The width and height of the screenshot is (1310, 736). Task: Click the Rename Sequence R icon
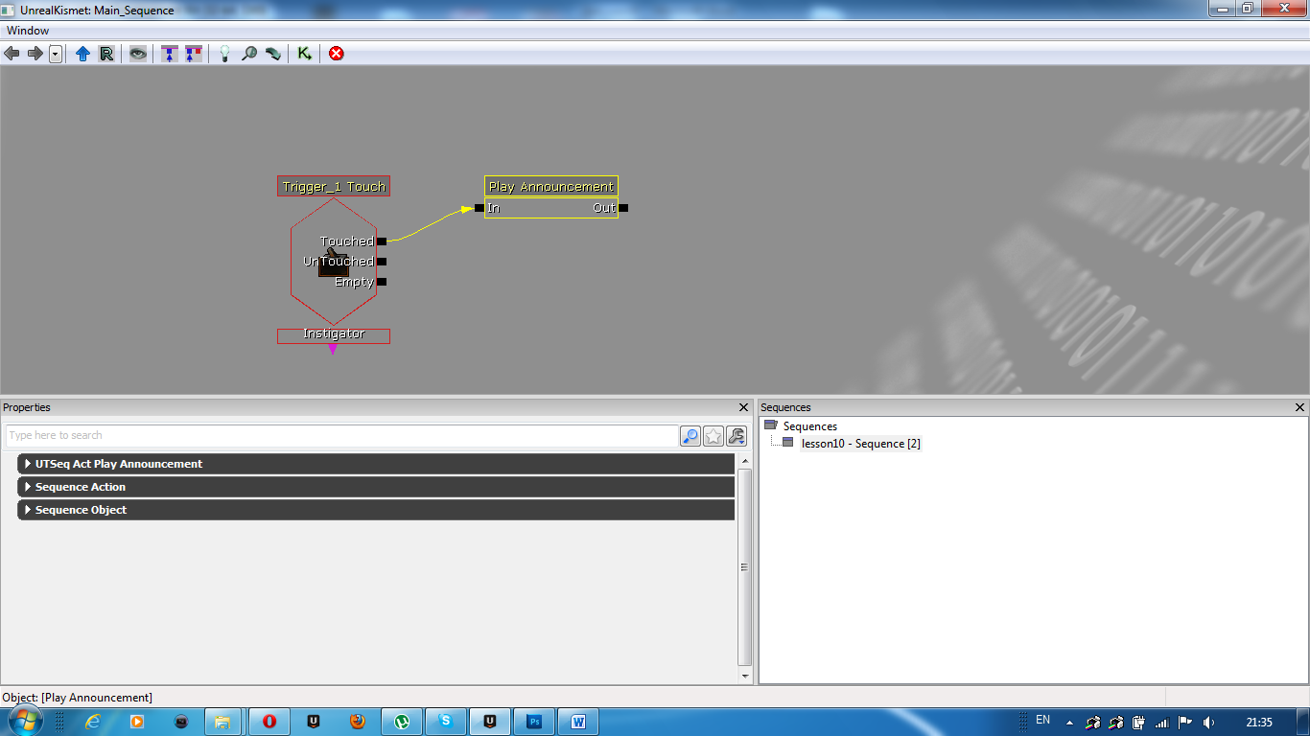[x=106, y=54]
